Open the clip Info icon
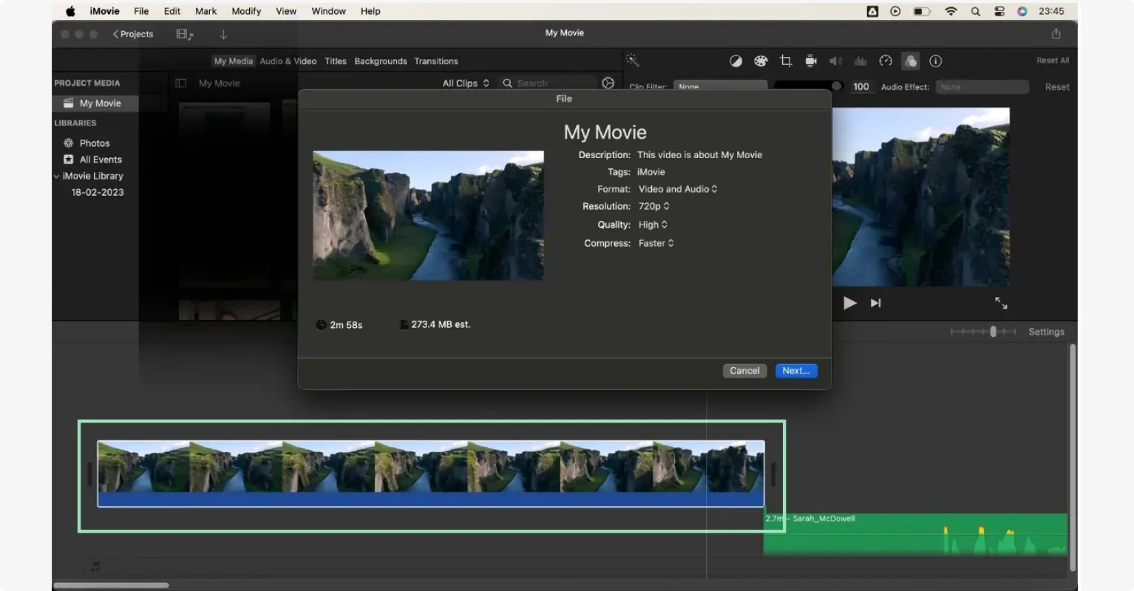 tap(935, 61)
